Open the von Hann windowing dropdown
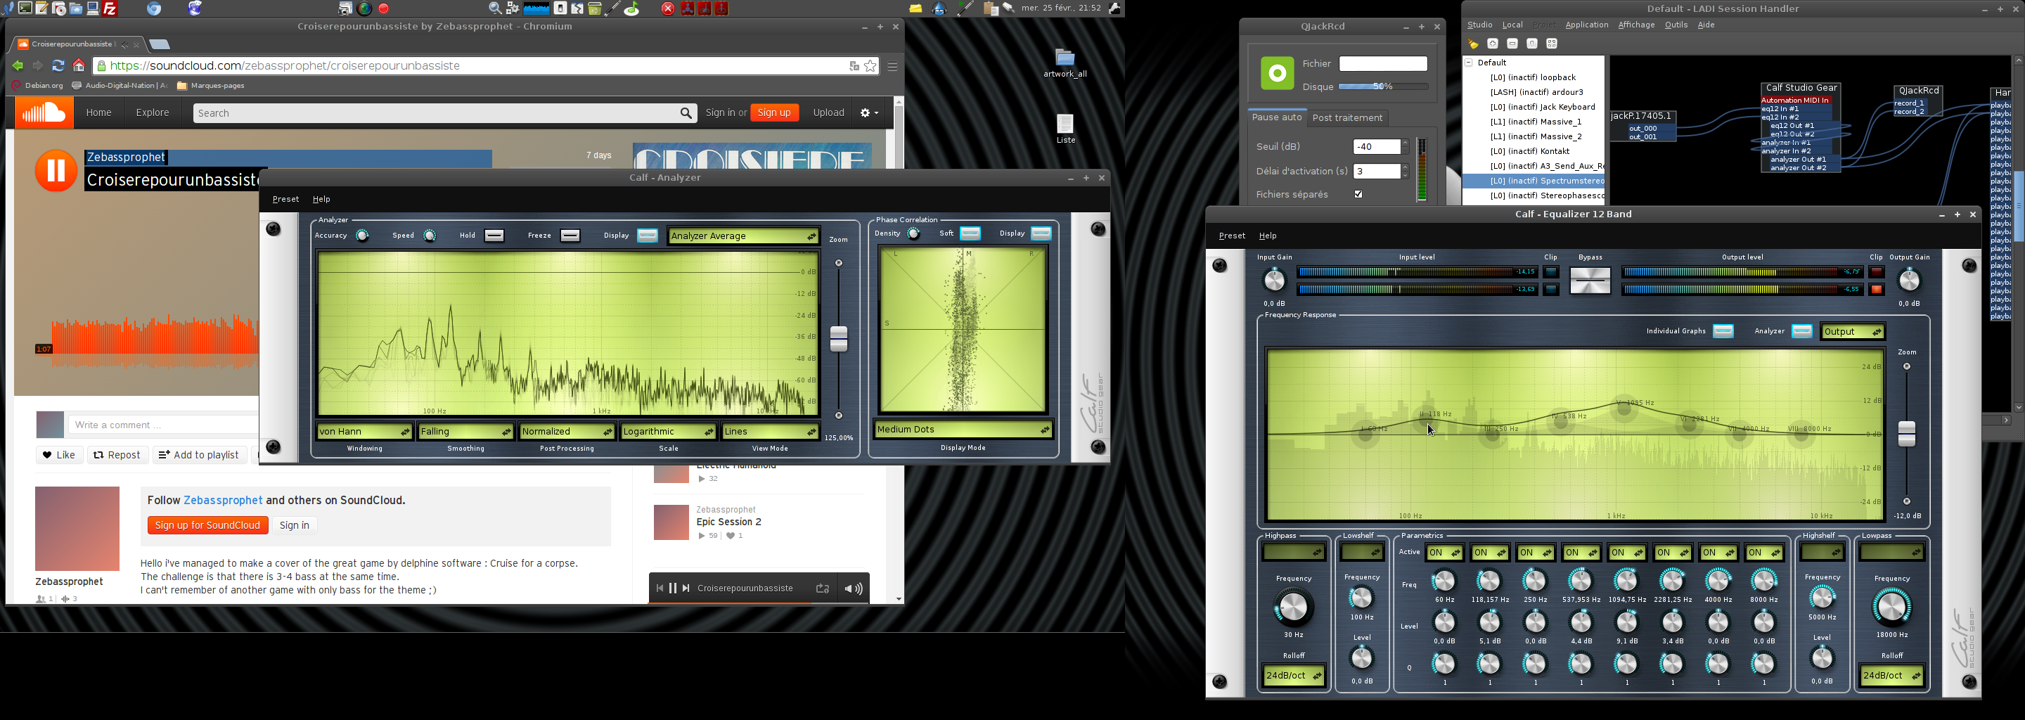This screenshot has width=2025, height=720. pyautogui.click(x=365, y=432)
